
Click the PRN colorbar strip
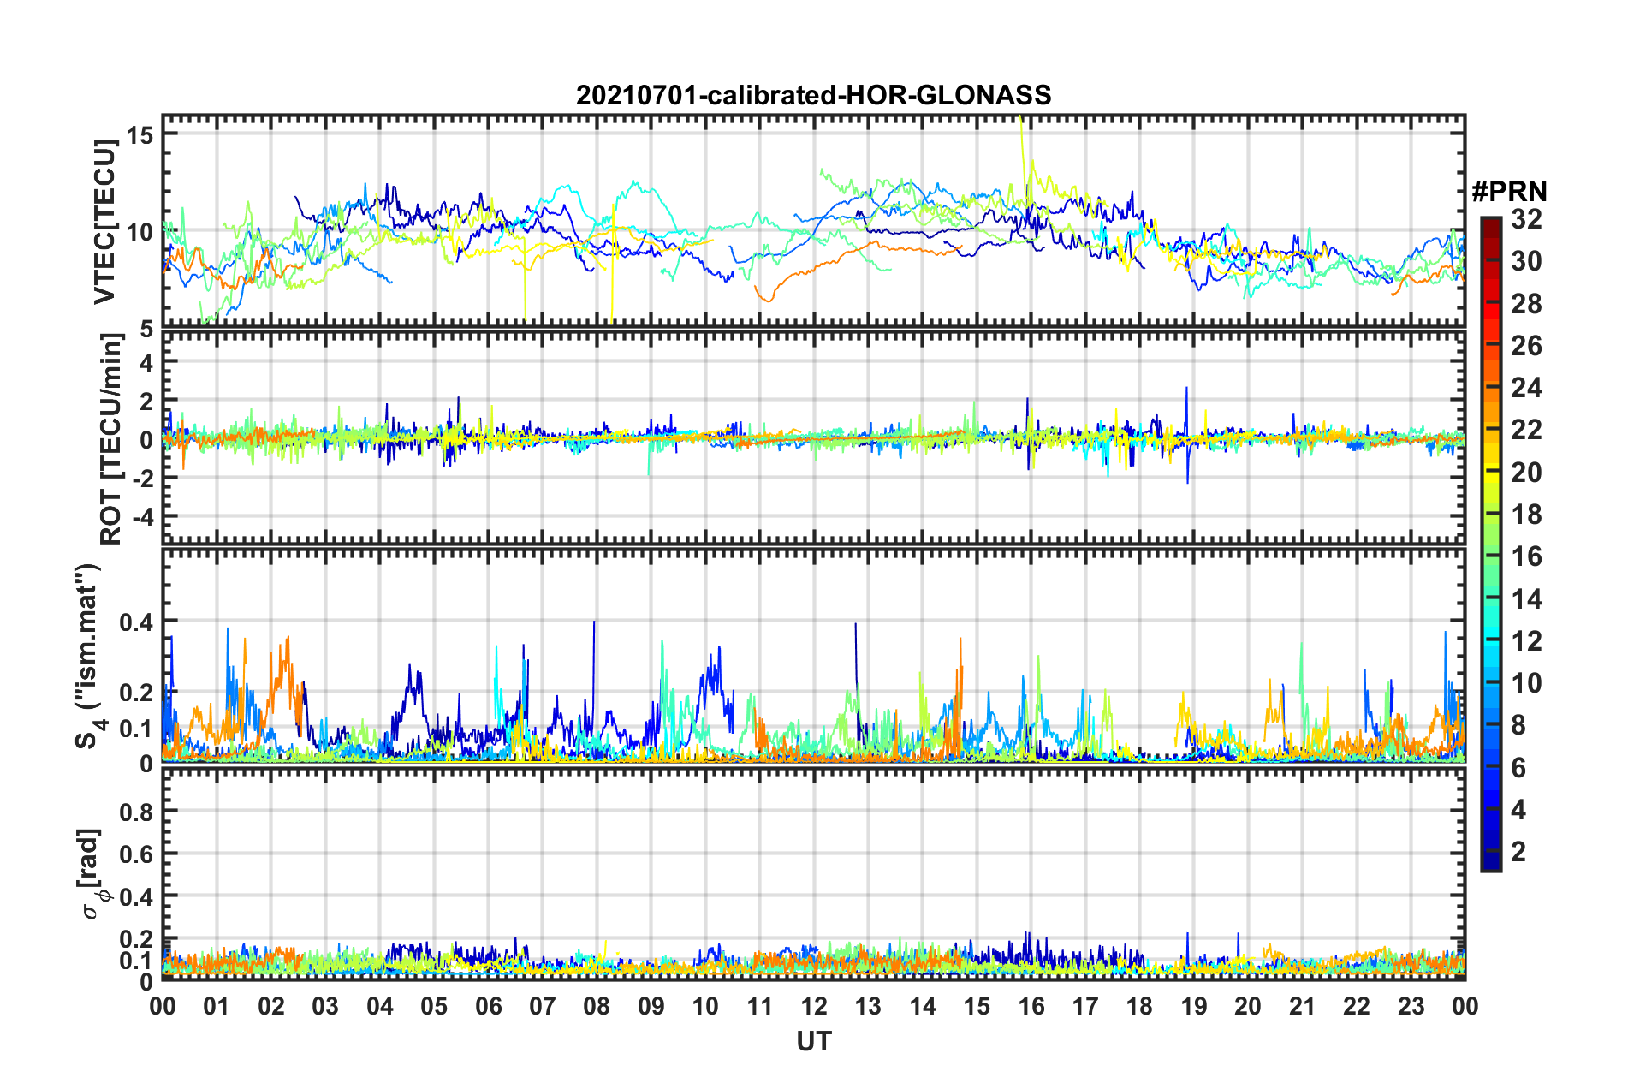coord(1491,544)
